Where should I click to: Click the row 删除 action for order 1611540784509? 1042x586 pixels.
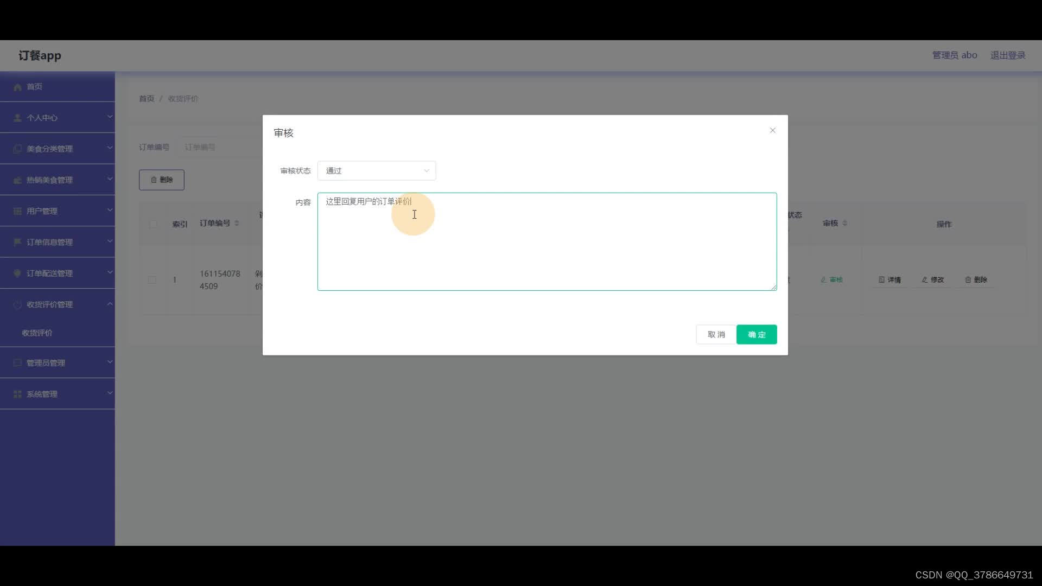[976, 280]
